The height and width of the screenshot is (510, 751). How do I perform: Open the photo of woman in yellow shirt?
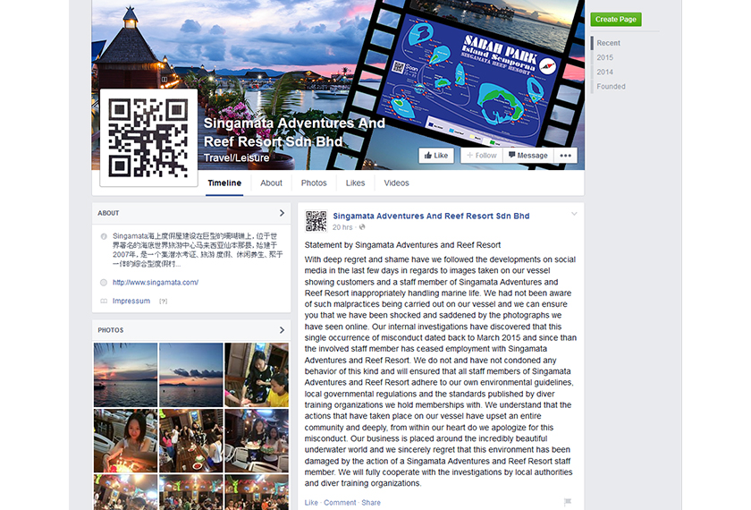point(257,375)
